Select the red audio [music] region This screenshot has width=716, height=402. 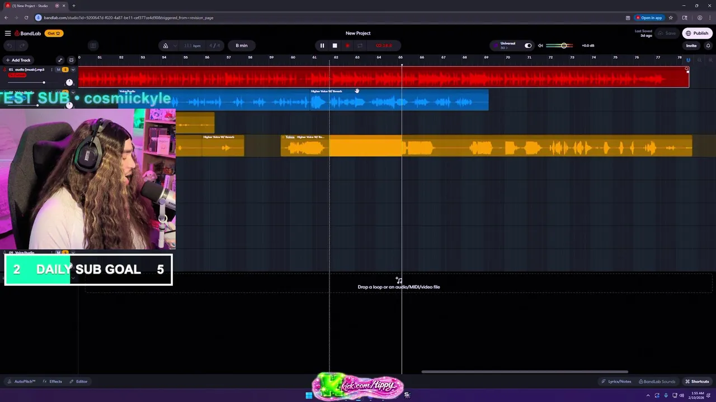click(383, 77)
